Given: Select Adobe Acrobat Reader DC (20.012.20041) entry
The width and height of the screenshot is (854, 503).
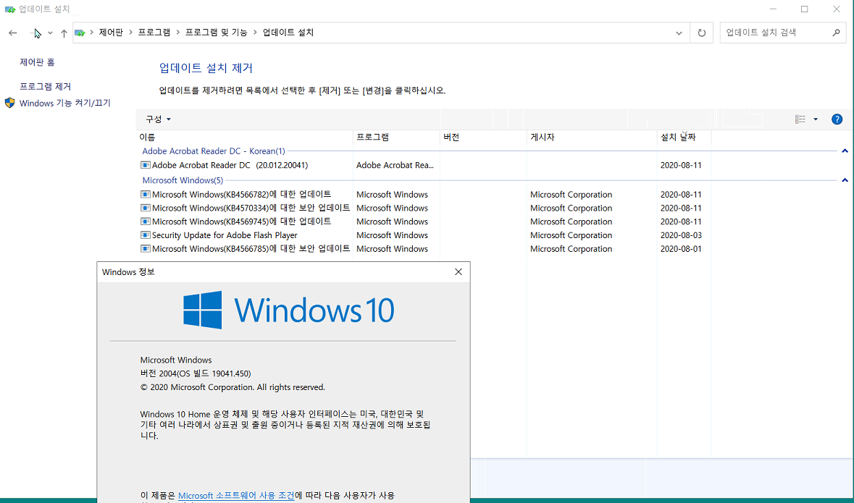Looking at the screenshot, I should point(230,165).
